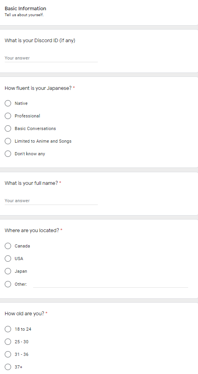Select Basic Conversations option
The width and height of the screenshot is (198, 374).
coord(8,128)
